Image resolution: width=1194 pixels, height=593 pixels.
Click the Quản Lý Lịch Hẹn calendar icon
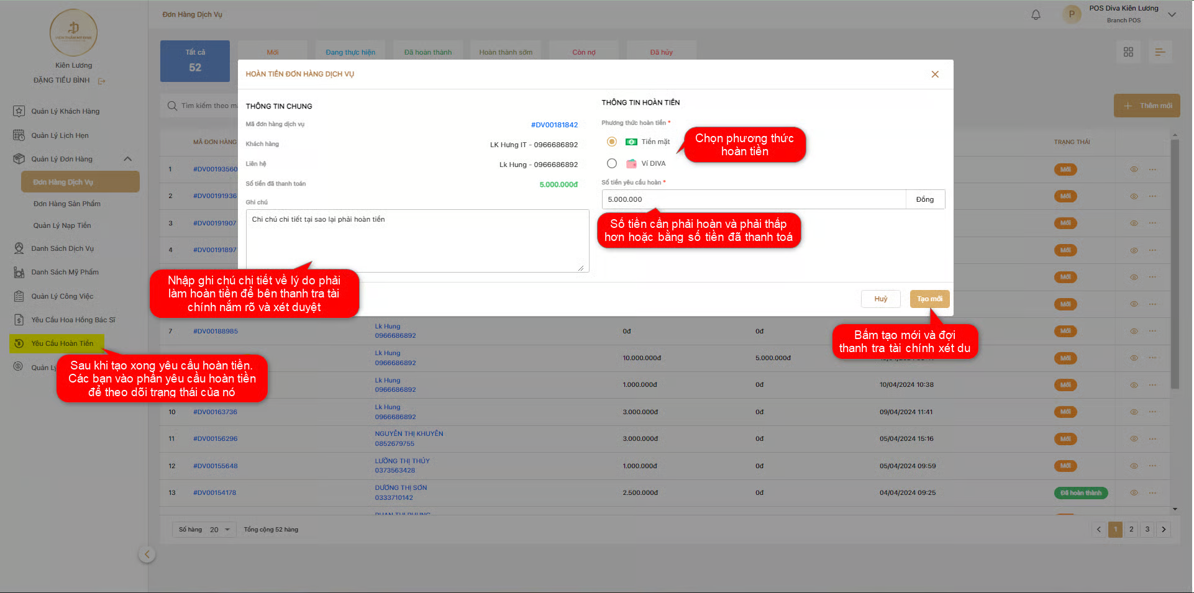click(x=19, y=135)
